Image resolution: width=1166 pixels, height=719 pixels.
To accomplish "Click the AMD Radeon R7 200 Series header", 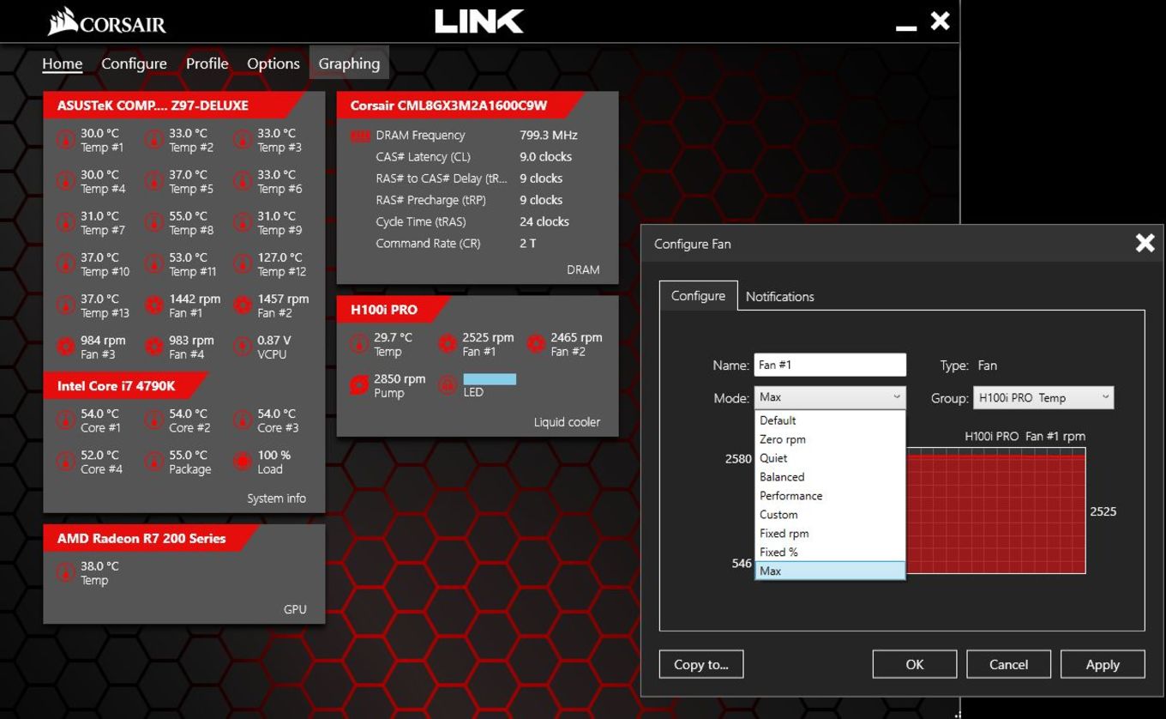I will [x=151, y=539].
